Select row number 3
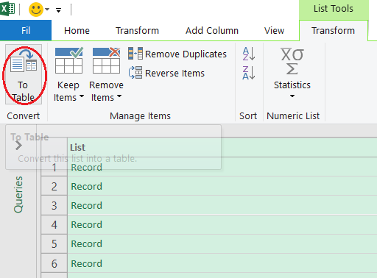 [54, 206]
